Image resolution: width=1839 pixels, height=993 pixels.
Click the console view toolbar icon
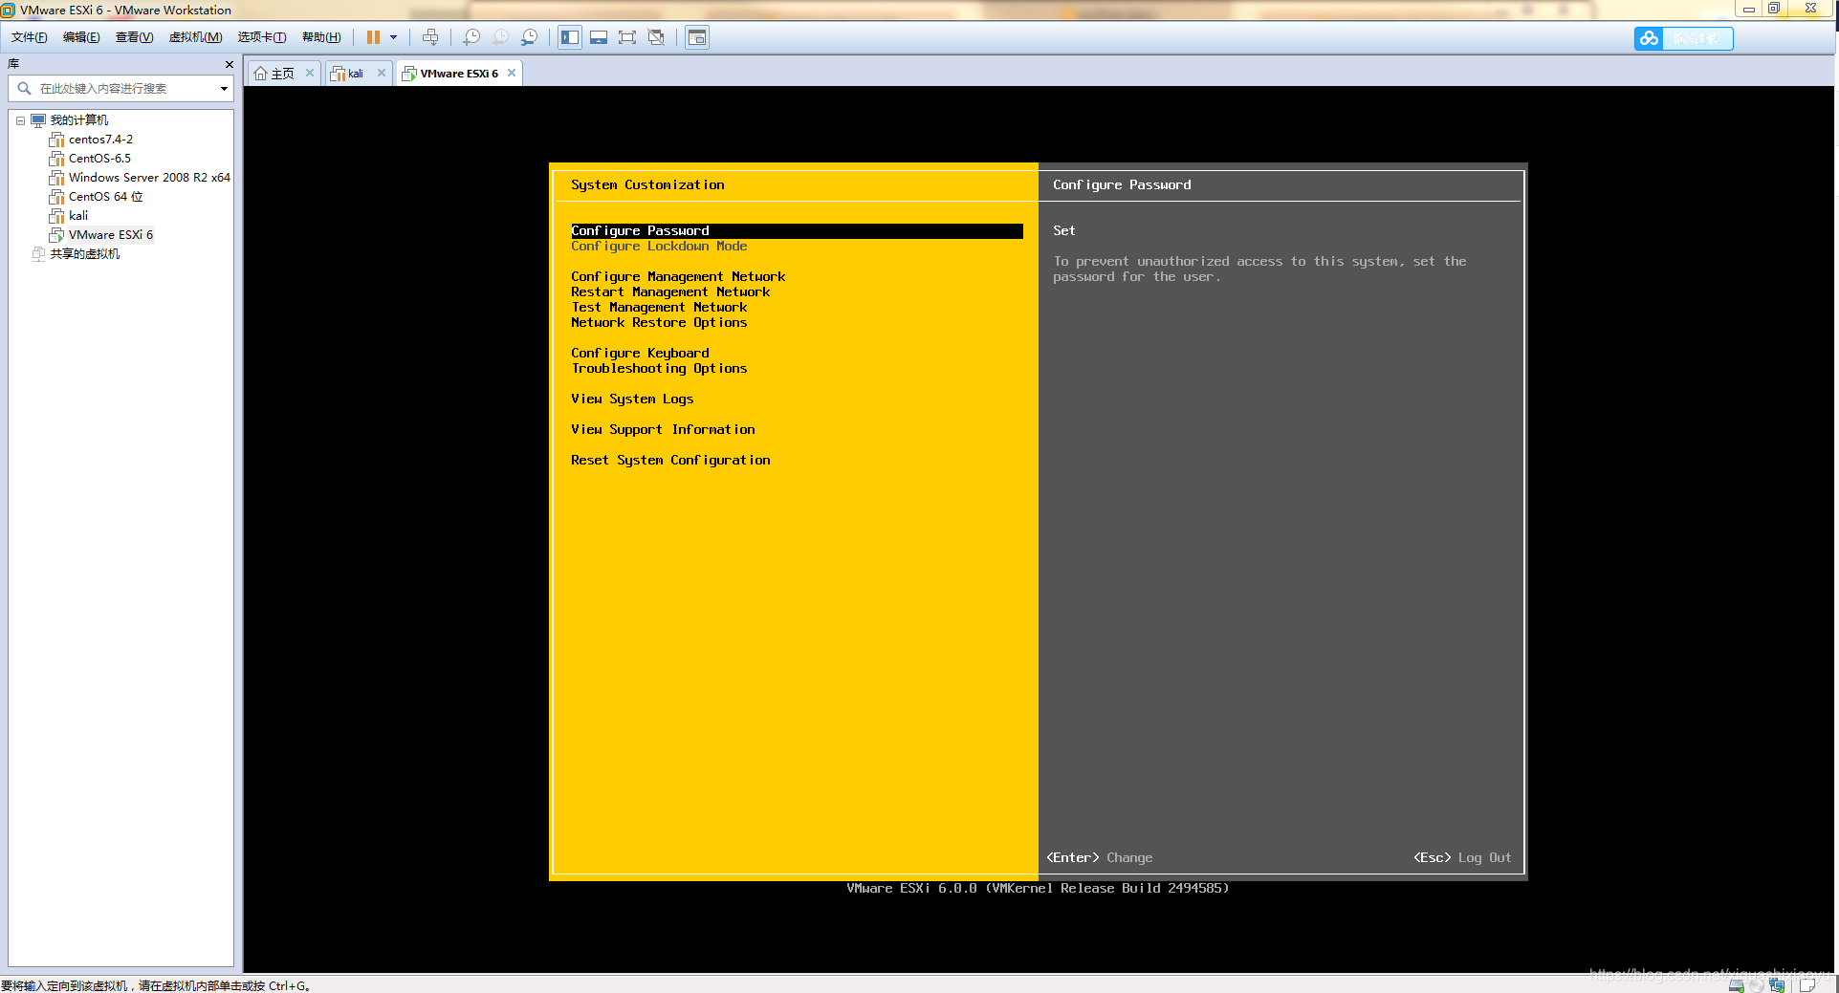pos(697,37)
